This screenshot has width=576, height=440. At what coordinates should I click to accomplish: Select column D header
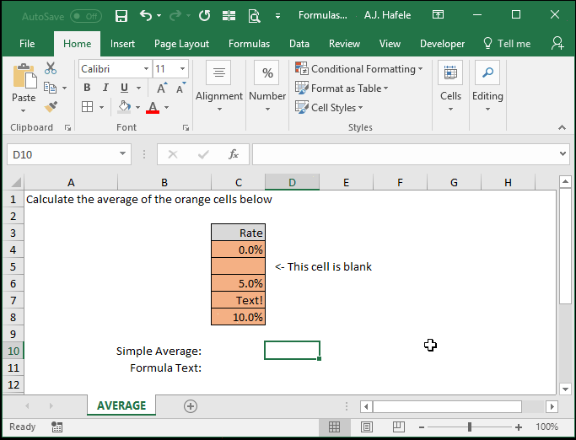point(292,182)
